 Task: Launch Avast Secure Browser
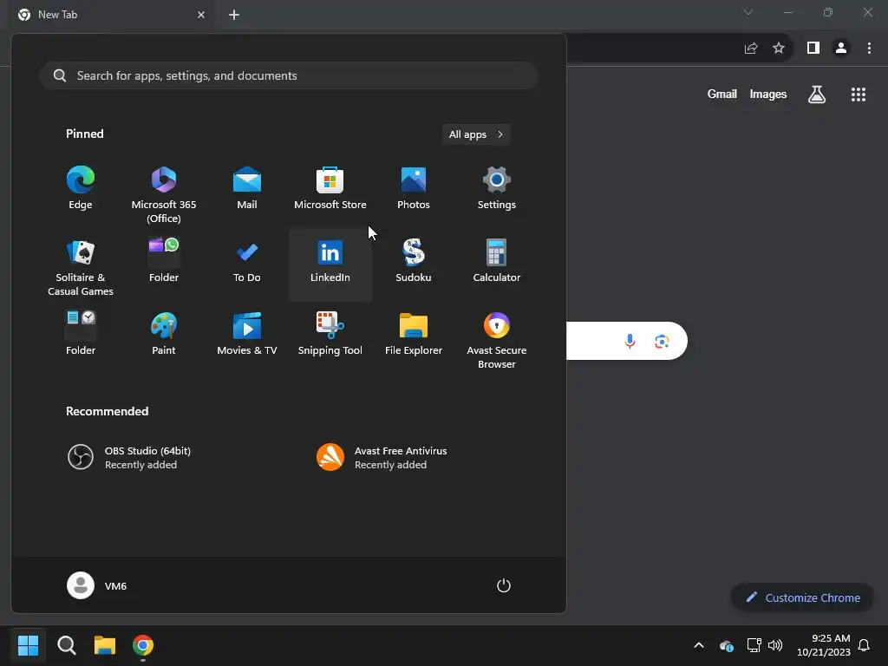click(x=497, y=340)
